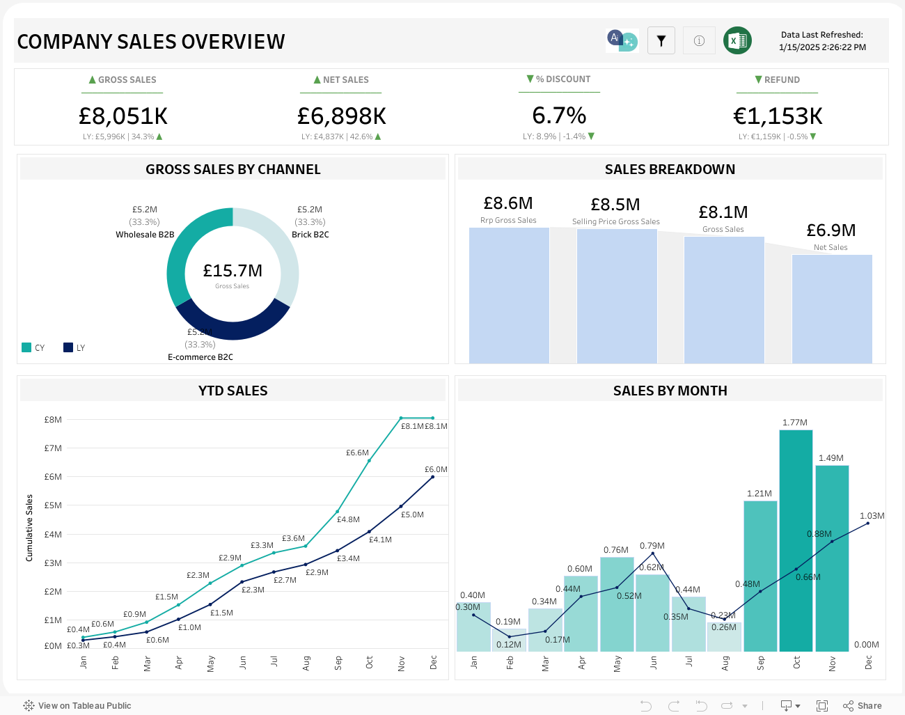The width and height of the screenshot is (905, 715).
Task: Click the 0.79M June line point
Action: pos(652,553)
